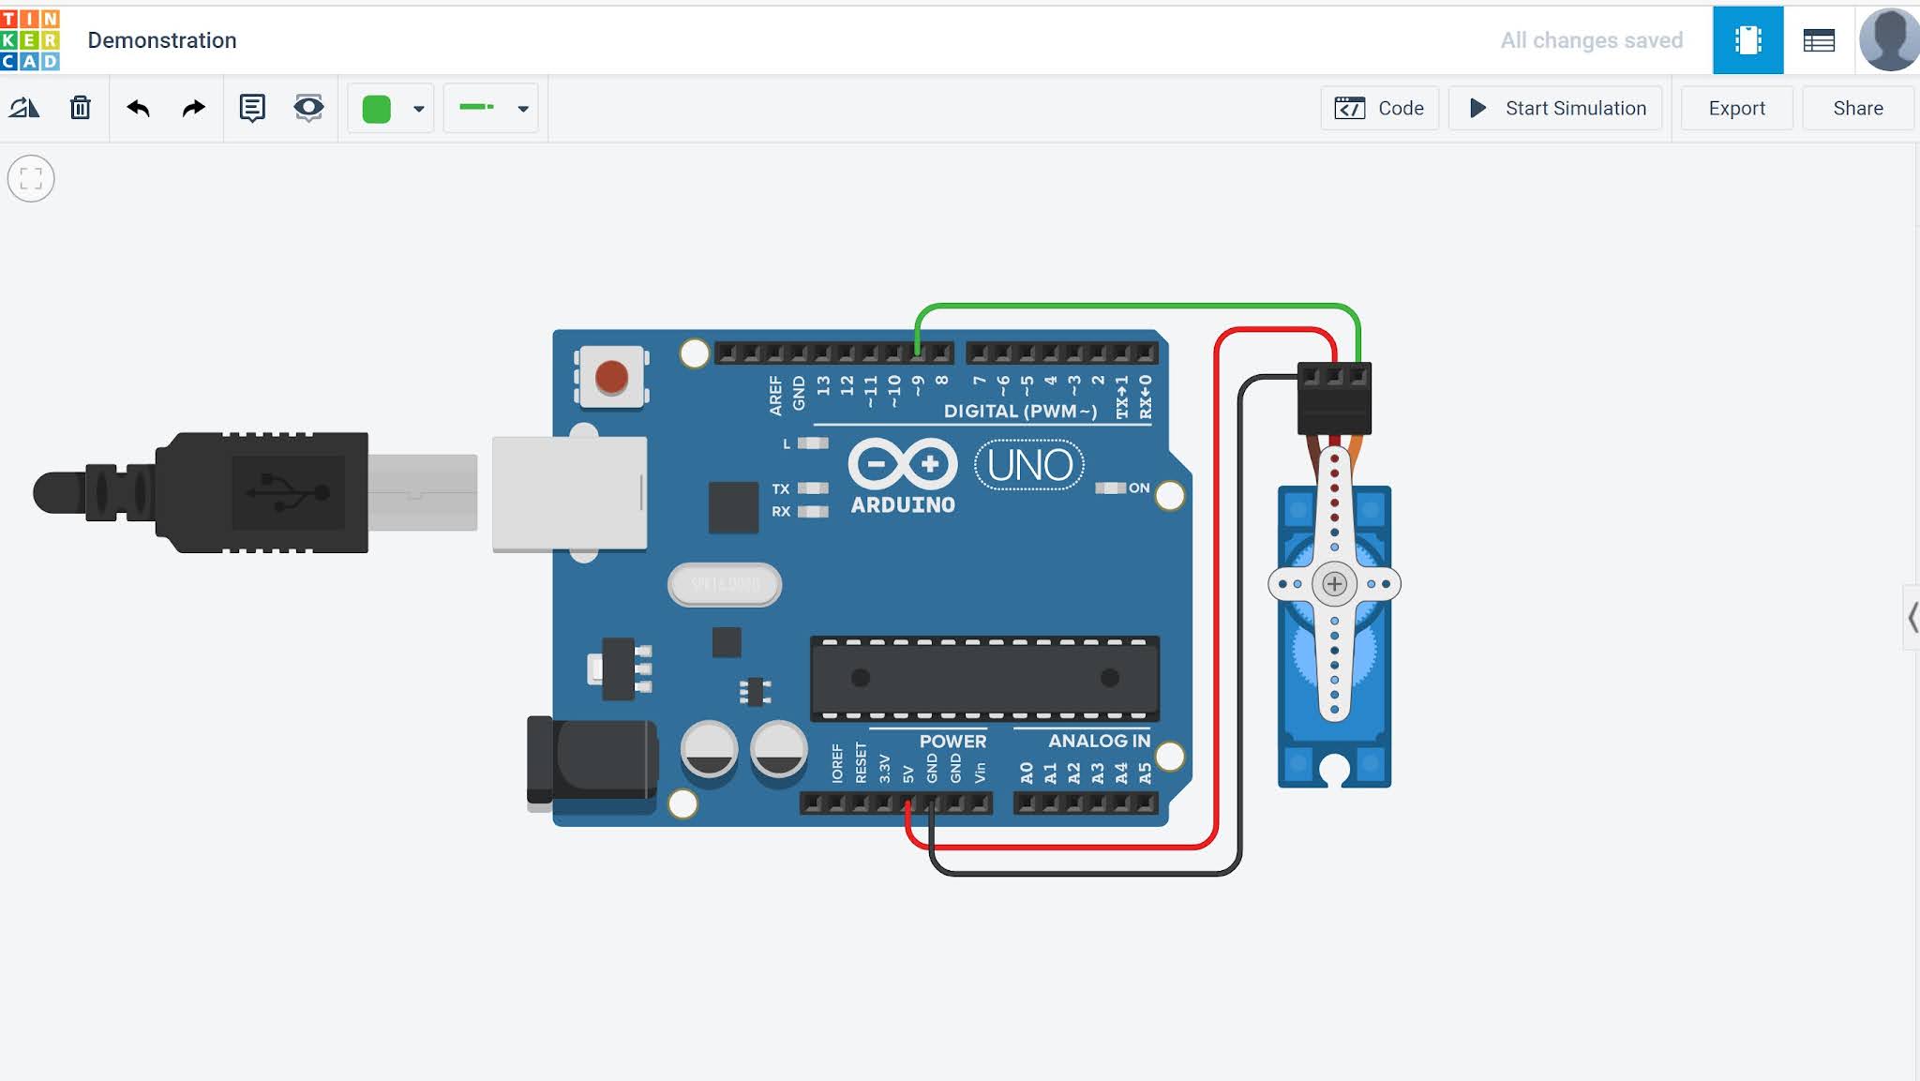Screen dimensions: 1920x1081
Task: Open wire type dropdown arrow
Action: [523, 109]
